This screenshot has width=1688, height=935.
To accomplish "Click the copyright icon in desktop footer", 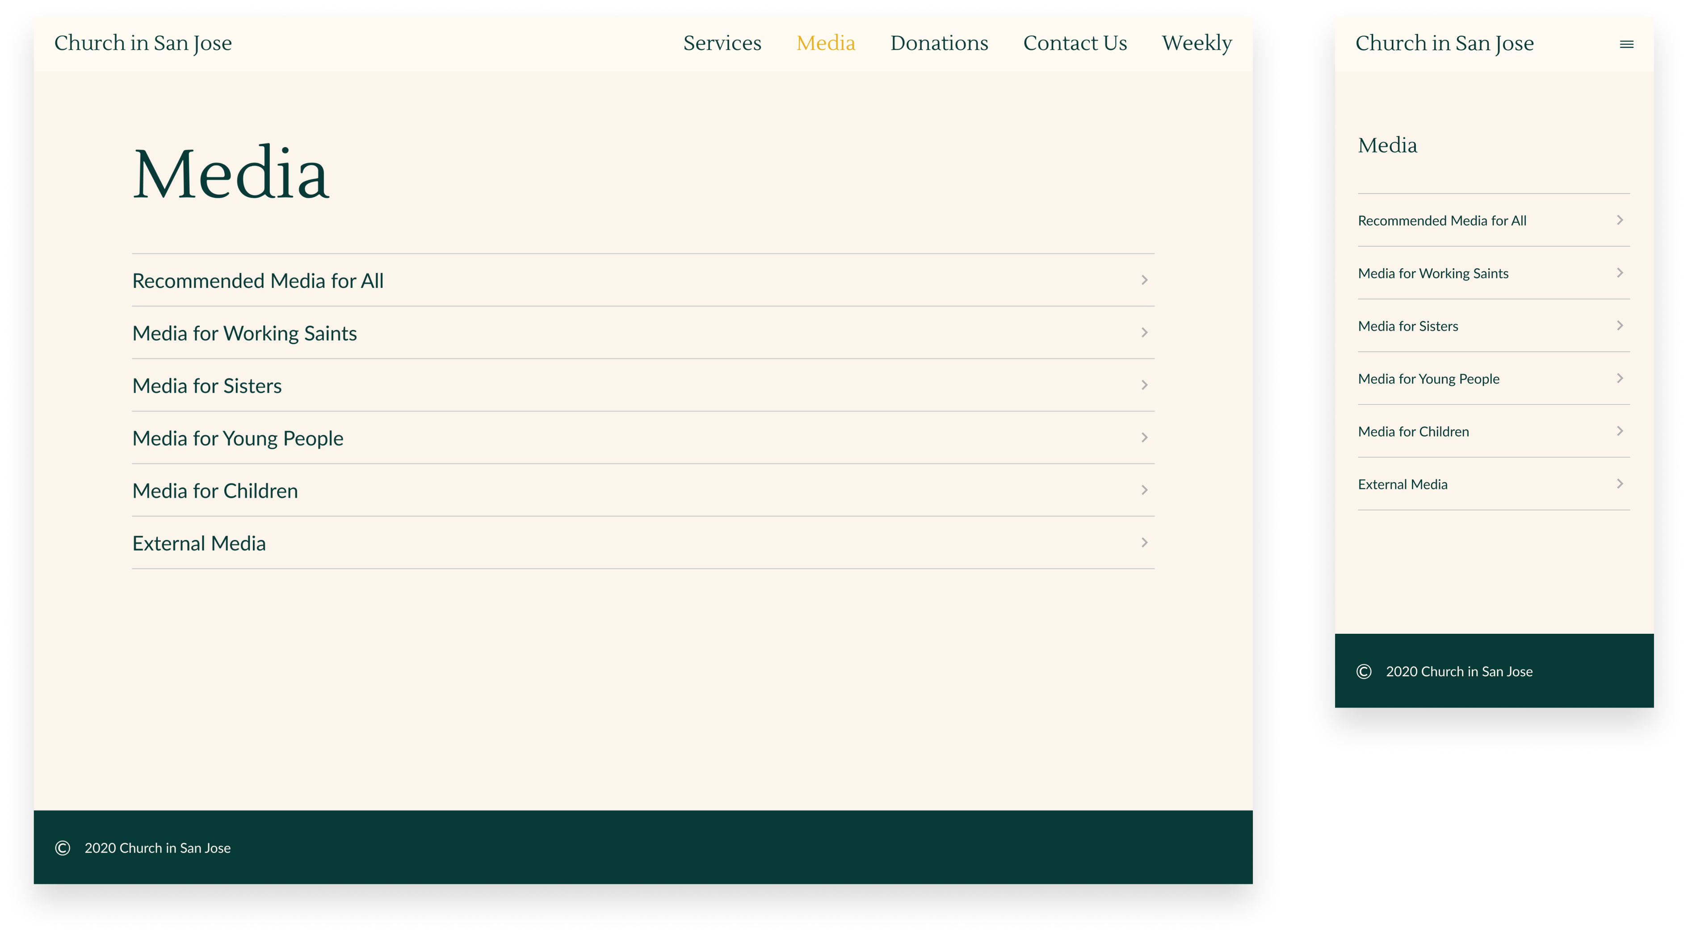I will tap(63, 848).
